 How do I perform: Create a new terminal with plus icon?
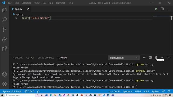click(144, 57)
